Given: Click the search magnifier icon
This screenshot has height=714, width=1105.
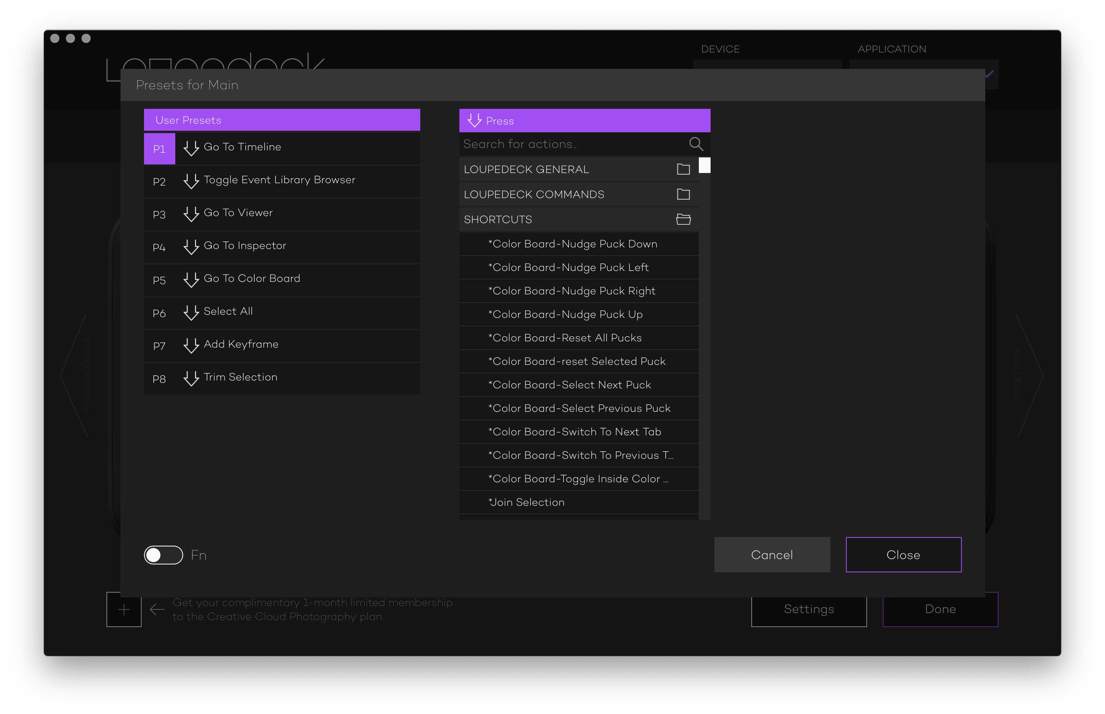Looking at the screenshot, I should pyautogui.click(x=695, y=144).
